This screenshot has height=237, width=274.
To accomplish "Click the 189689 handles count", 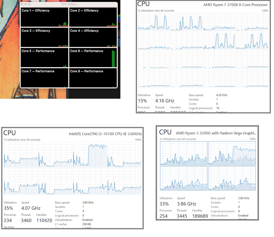I will coord(200,216).
